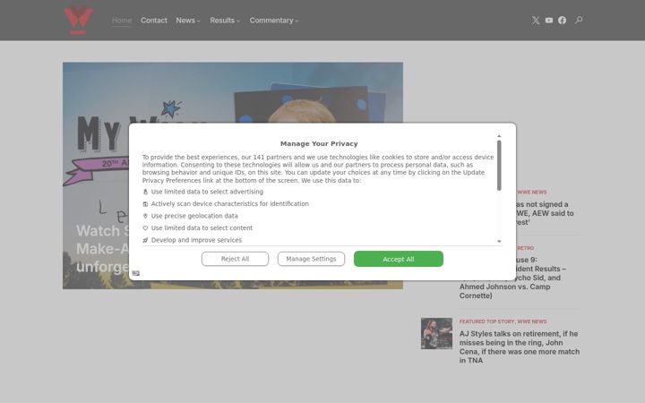Expand the Results dropdown menu
Screen dimensions: 645x403
[x=225, y=20]
